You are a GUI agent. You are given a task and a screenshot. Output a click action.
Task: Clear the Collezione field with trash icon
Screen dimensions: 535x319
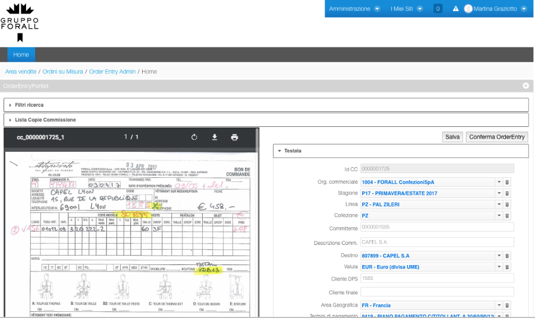(x=507, y=215)
